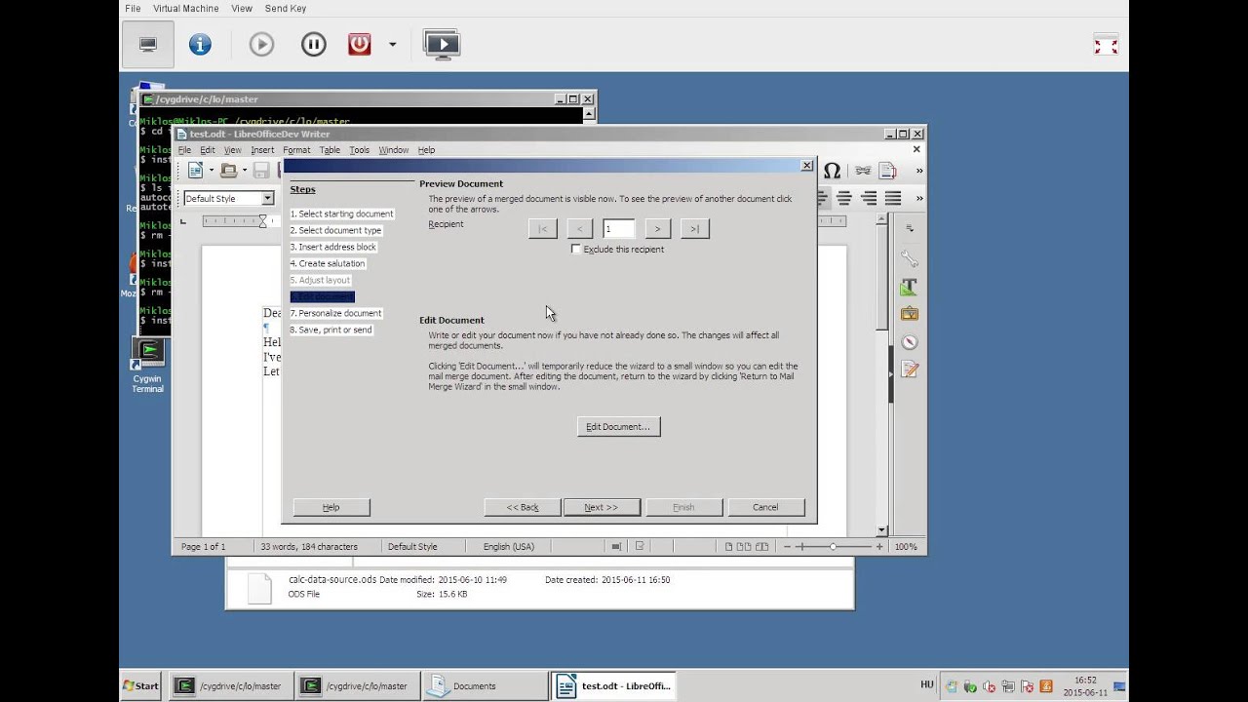Expand standard toolbar overflow chevron
Image resolution: width=1248 pixels, height=702 pixels.
pos(918,171)
